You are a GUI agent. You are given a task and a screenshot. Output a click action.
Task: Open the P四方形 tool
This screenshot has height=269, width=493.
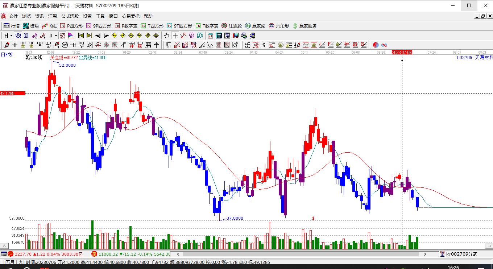71,26
